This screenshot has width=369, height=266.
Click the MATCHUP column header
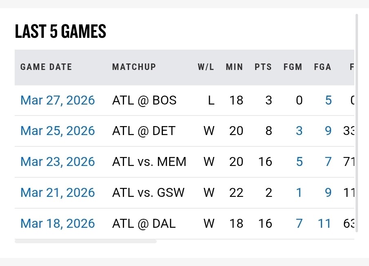coord(134,67)
